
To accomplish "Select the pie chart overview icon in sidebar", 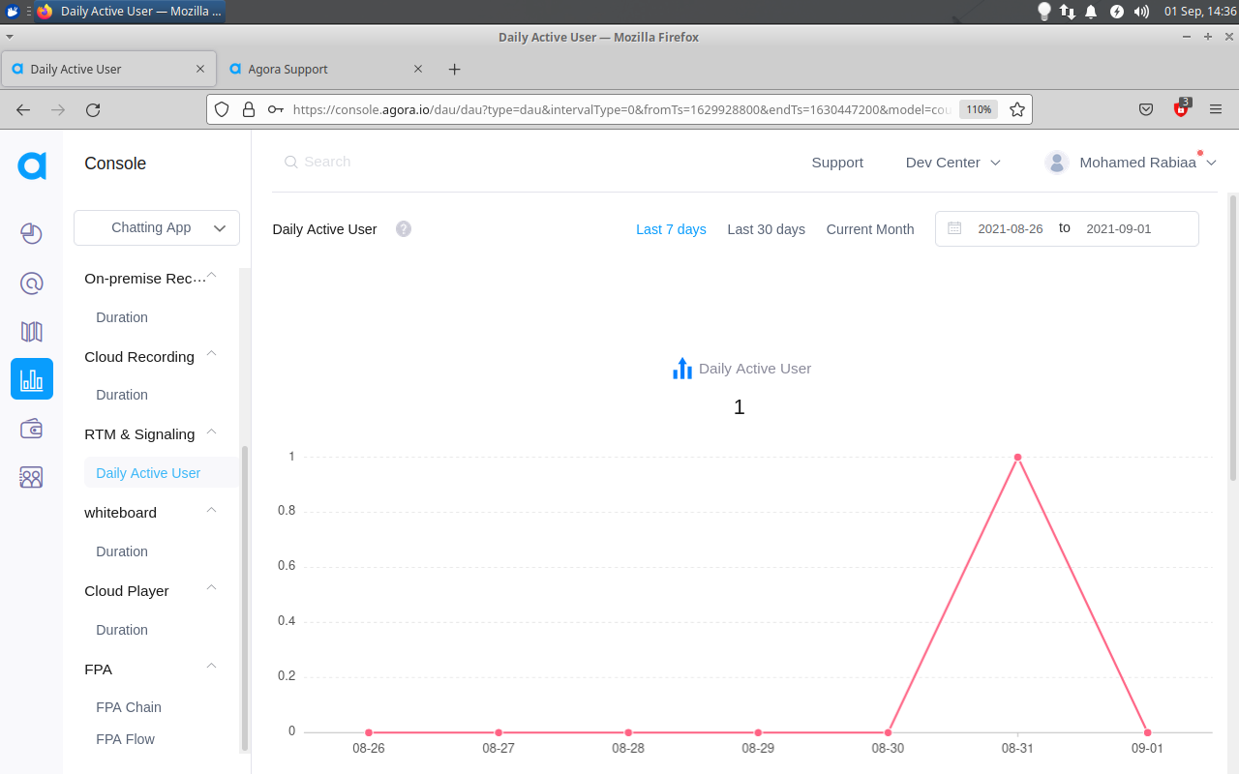I will (31, 234).
